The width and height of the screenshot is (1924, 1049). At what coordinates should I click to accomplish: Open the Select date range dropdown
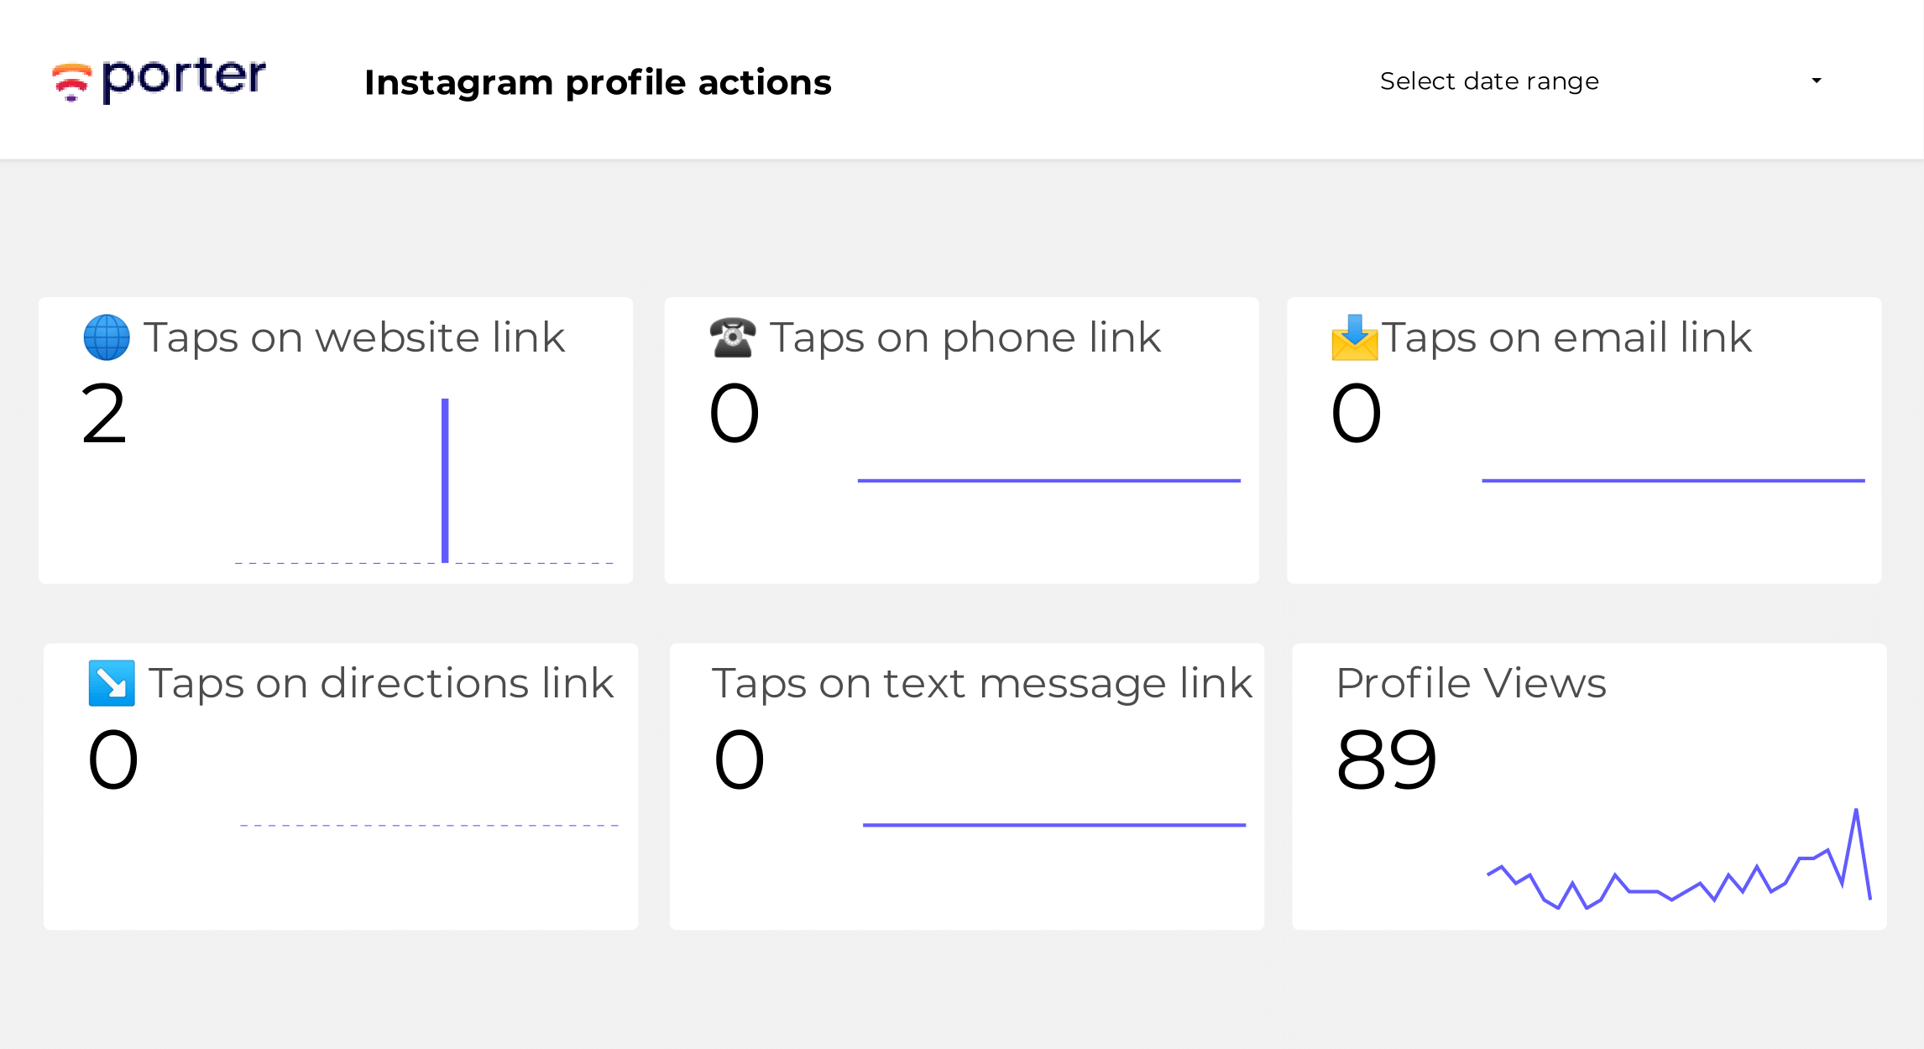[1601, 81]
